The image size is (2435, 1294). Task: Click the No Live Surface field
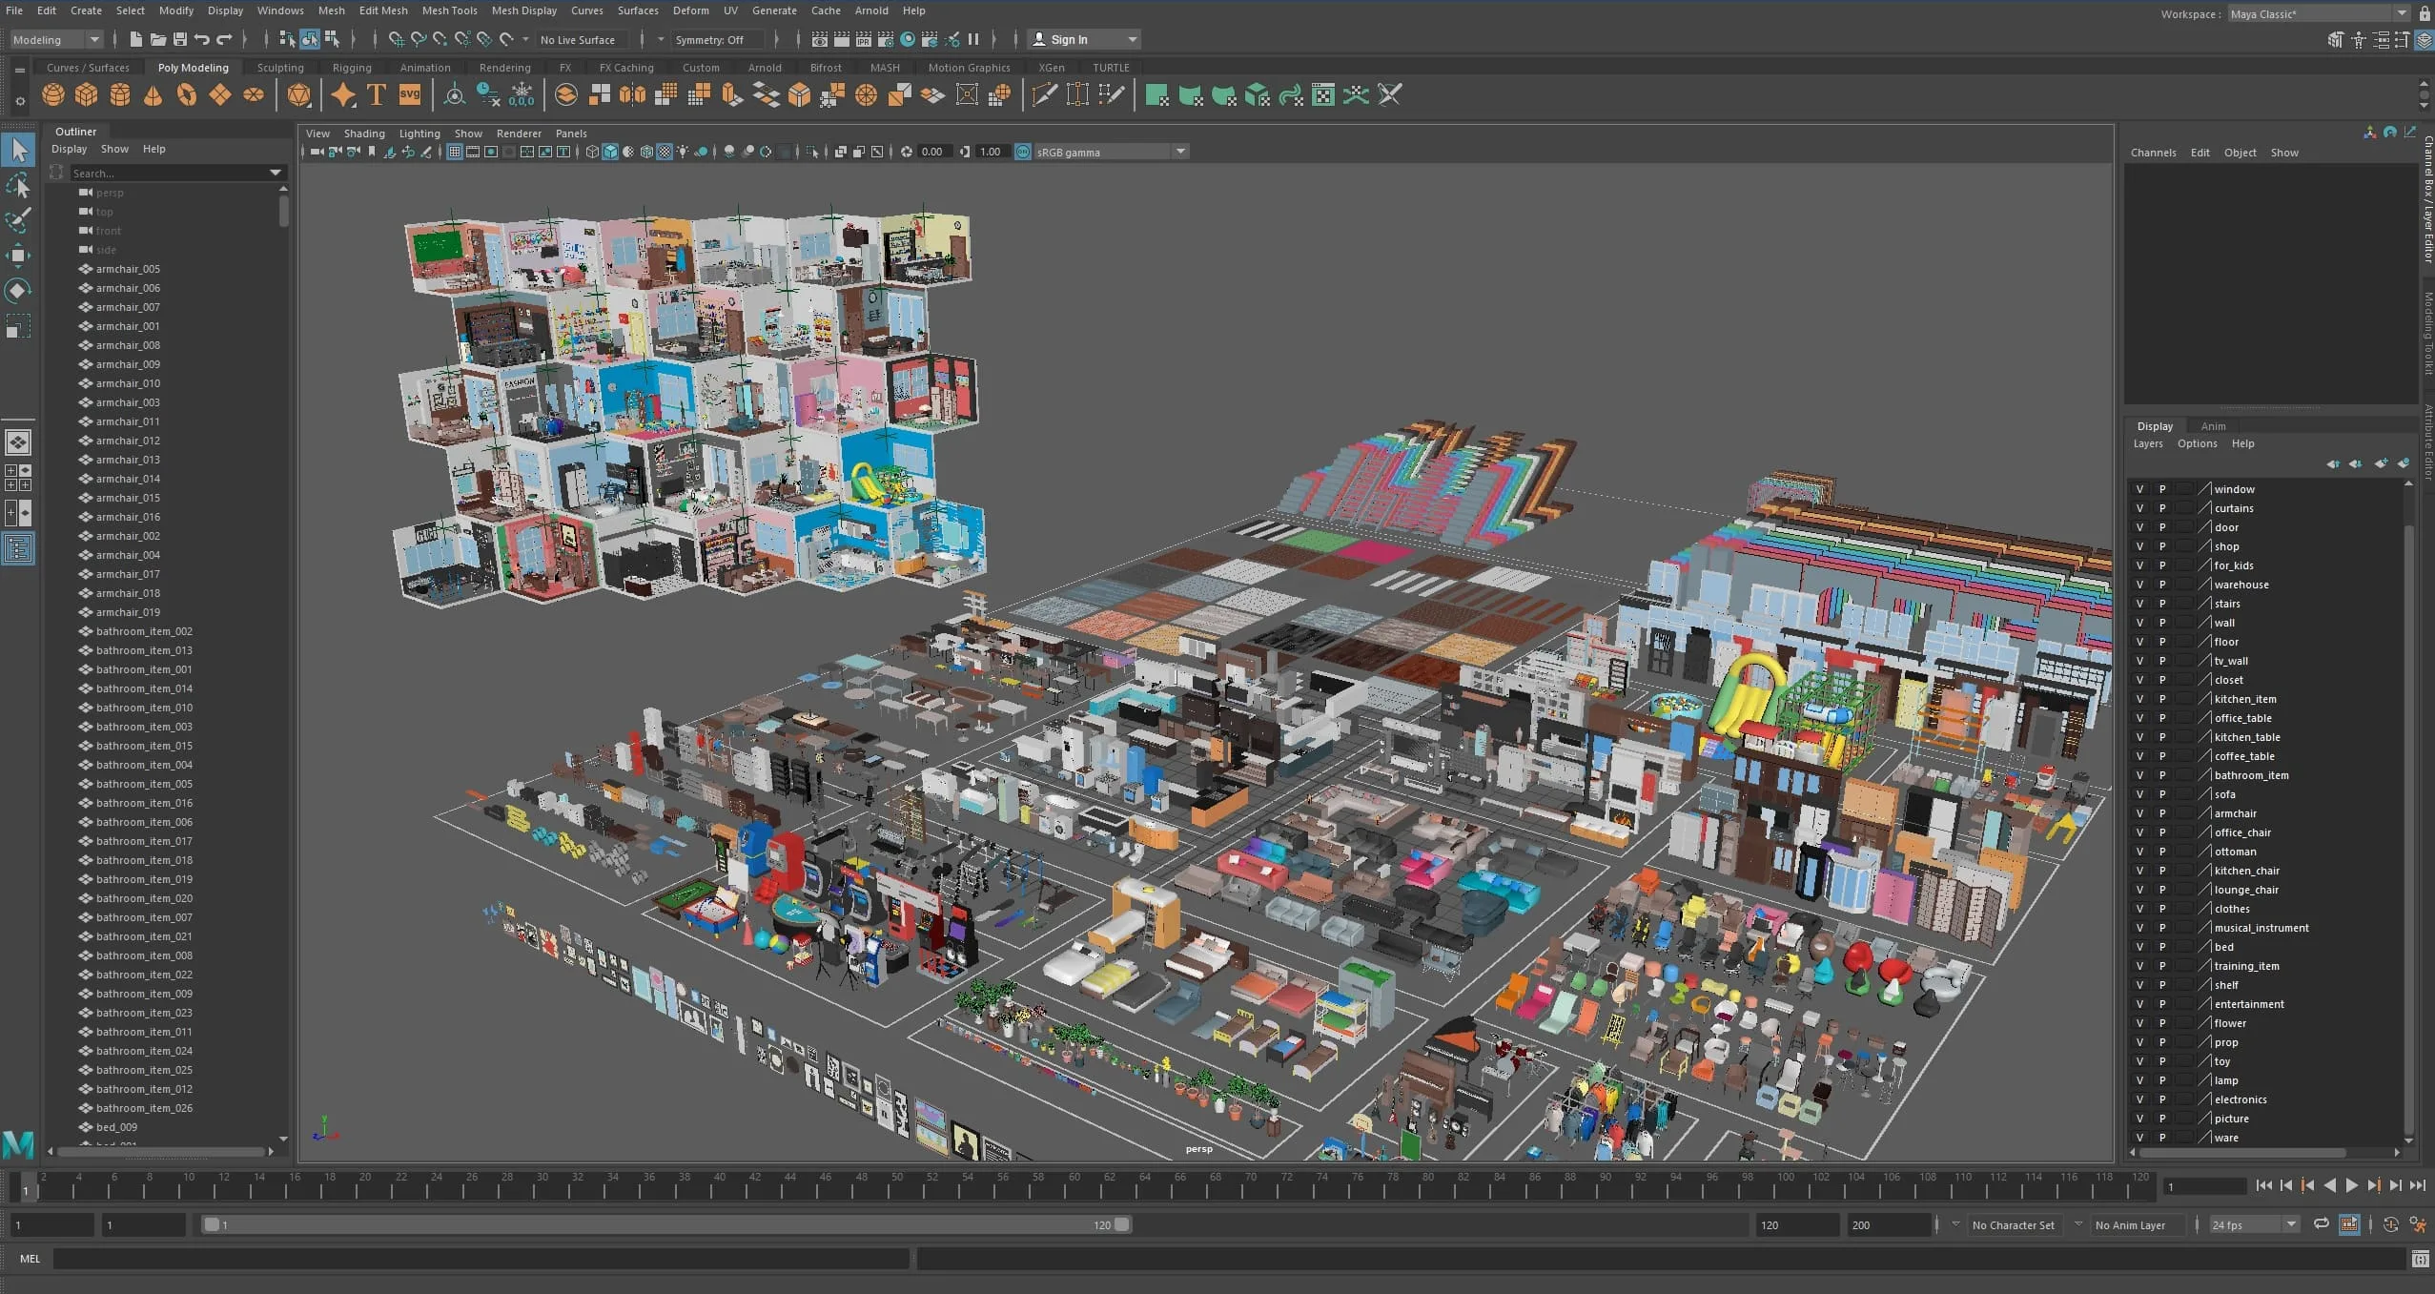(582, 39)
